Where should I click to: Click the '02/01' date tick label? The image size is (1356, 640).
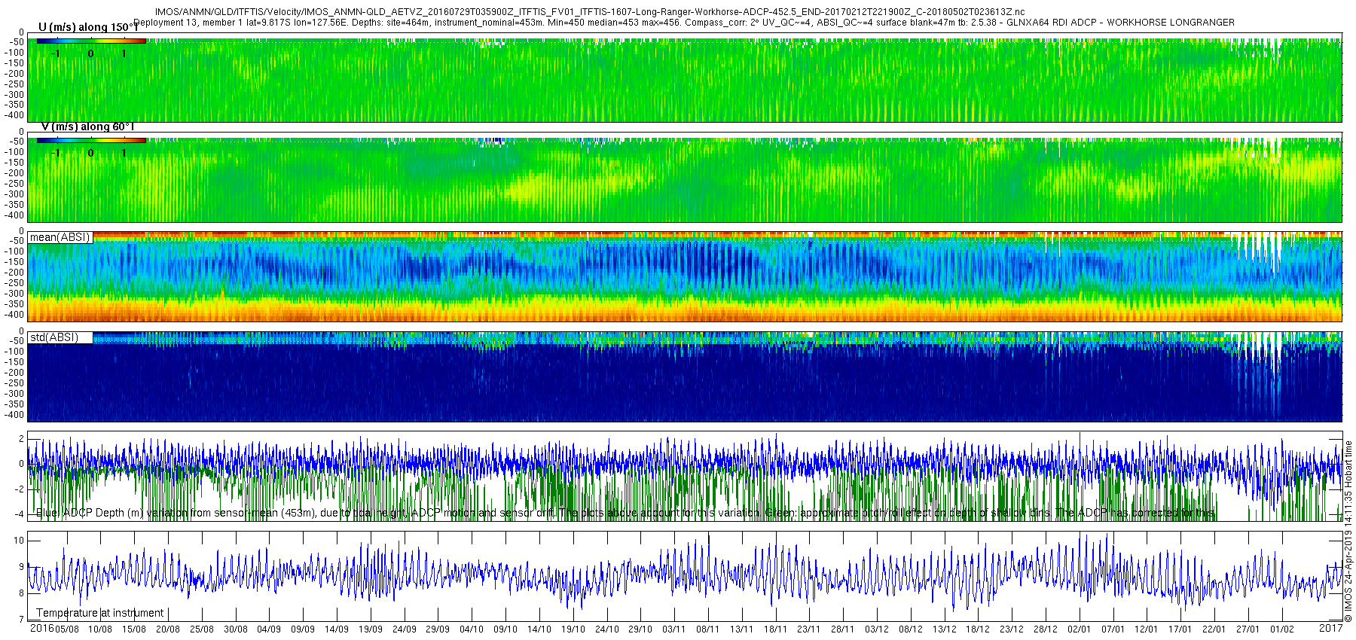click(1080, 629)
